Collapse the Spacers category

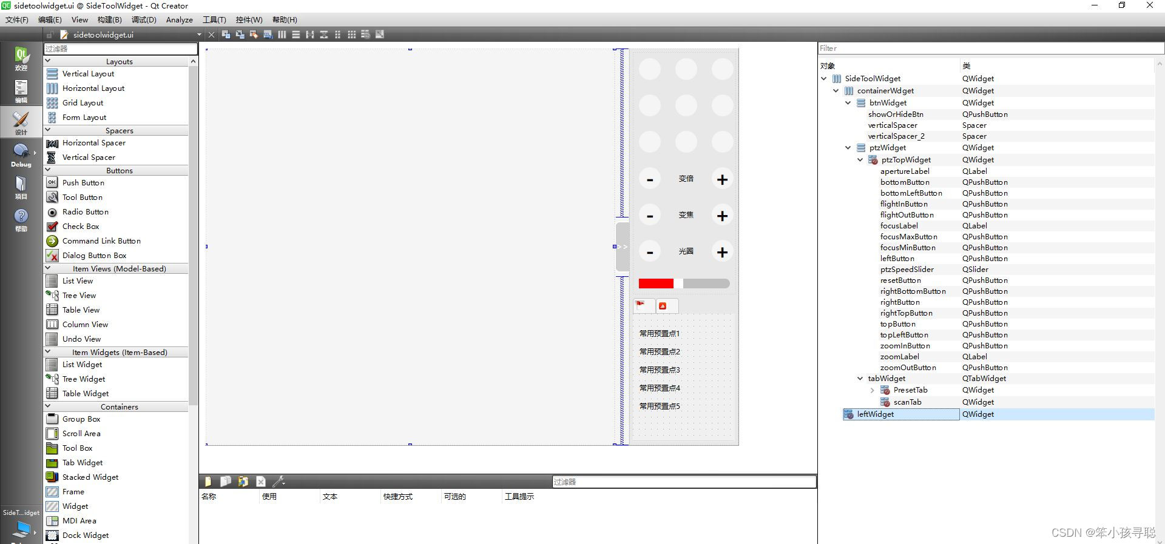click(x=48, y=130)
